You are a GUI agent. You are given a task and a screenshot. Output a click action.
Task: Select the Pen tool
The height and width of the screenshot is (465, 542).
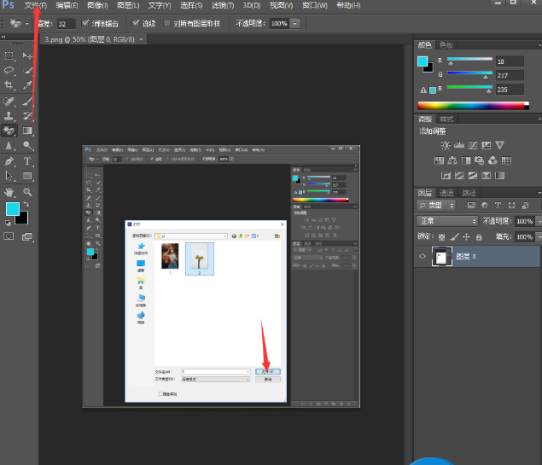click(x=9, y=161)
